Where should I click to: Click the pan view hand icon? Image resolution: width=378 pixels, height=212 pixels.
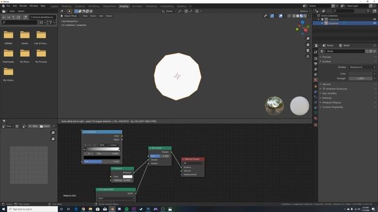[308, 45]
